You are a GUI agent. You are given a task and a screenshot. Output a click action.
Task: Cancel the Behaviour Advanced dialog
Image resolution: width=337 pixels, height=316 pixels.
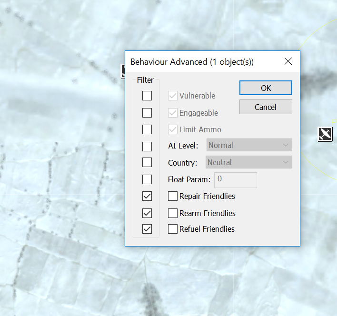tap(266, 107)
